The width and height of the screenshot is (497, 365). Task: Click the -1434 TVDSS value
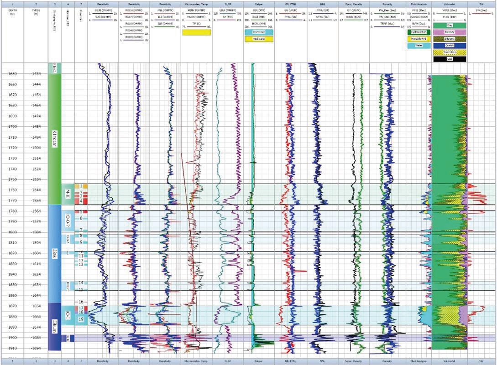click(x=36, y=74)
